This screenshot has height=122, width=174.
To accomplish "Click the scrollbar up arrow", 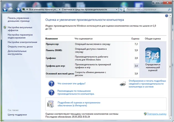I will [170, 16].
